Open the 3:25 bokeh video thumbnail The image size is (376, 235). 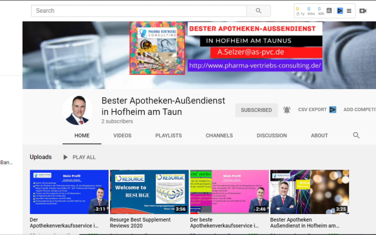(310, 192)
